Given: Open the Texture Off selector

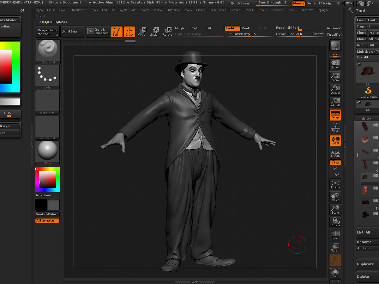Looking at the screenshot, I should point(47,127).
